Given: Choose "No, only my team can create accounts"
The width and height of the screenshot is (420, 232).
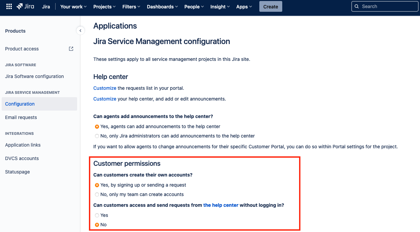Looking at the screenshot, I should pyautogui.click(x=97, y=195).
